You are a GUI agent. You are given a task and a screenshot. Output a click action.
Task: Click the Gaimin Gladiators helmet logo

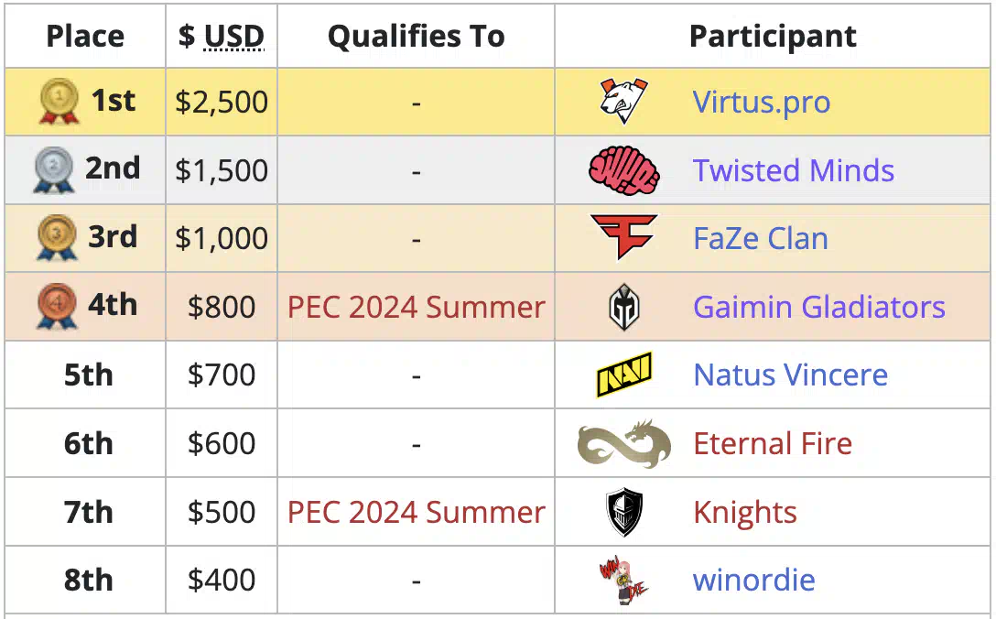[623, 307]
